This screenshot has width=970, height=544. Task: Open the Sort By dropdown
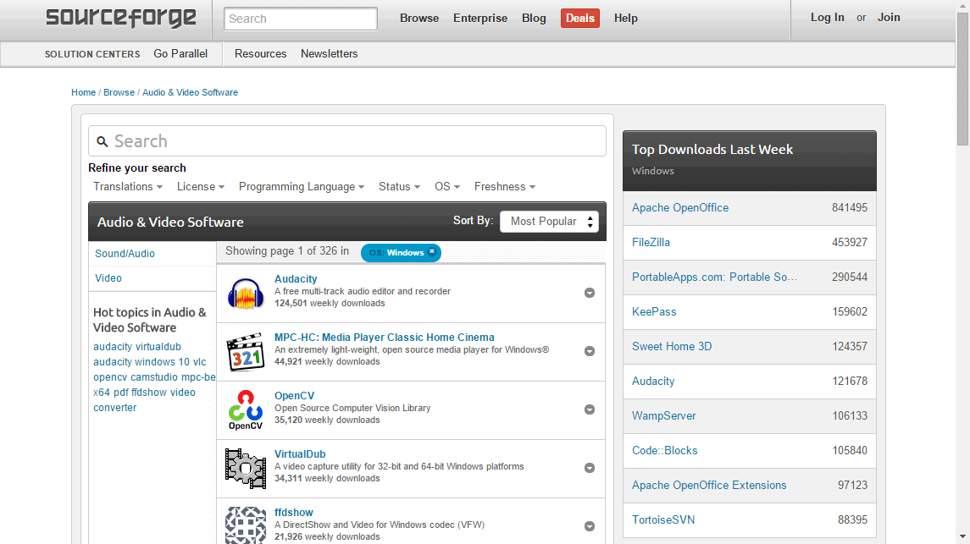click(x=549, y=221)
